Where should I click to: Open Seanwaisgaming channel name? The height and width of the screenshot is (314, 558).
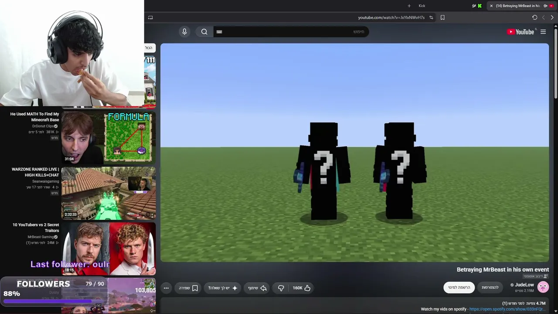click(45, 181)
